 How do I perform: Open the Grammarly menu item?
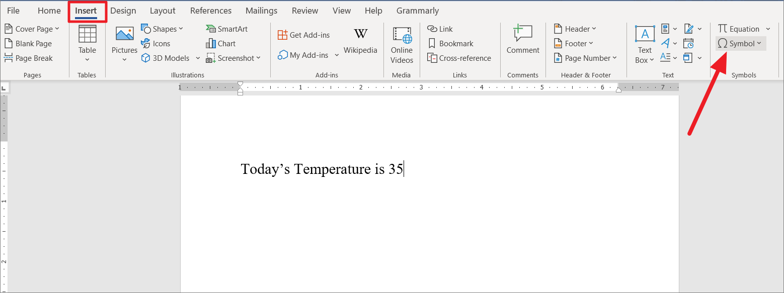click(x=417, y=10)
